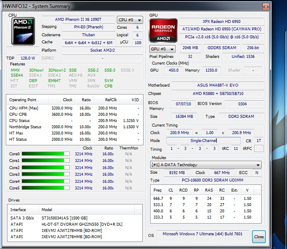287x249 pixels.
Task: Click the VID column header
Action: (x=131, y=100)
